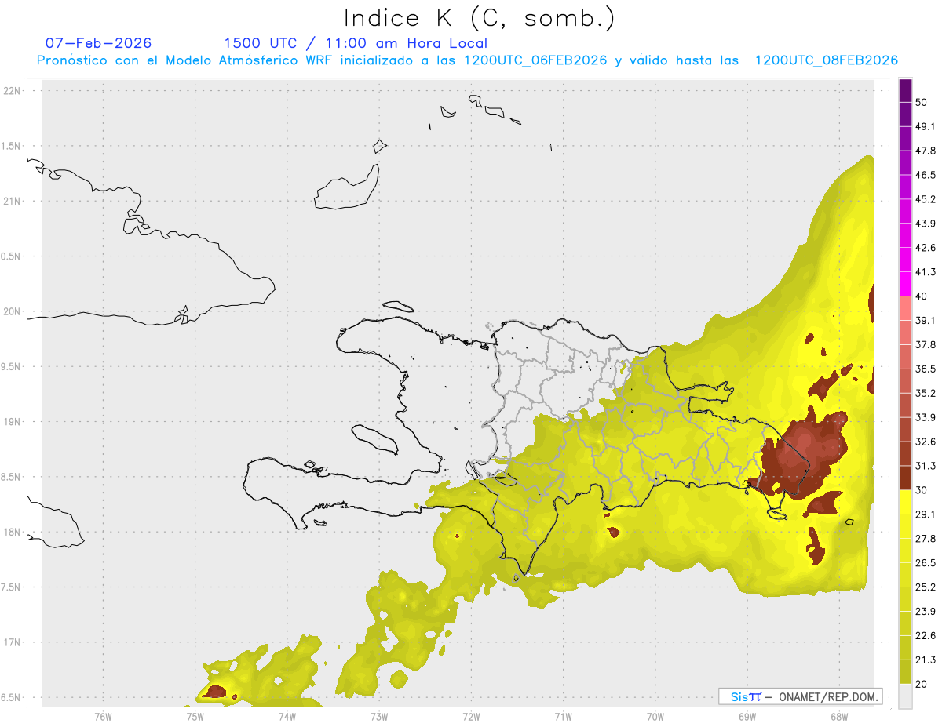Image resolution: width=942 pixels, height=727 pixels.
Task: Click the legend value "36.5"
Action: point(926,369)
